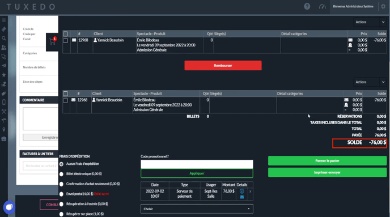Click into the Commentaire text area
This screenshot has height=217, width=390.
coord(41,118)
